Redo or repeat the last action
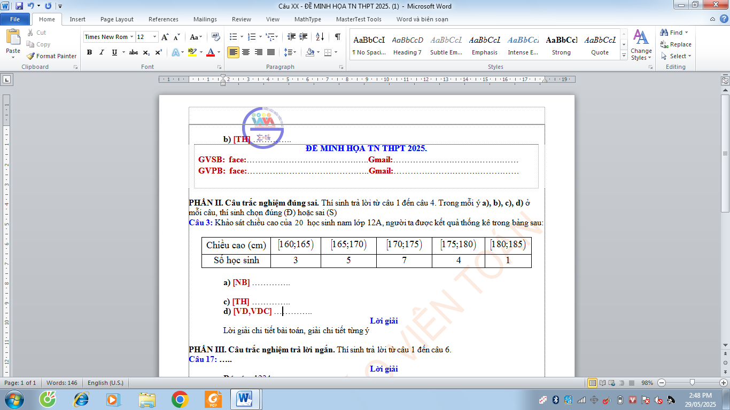This screenshot has height=410, width=730. 48,6
